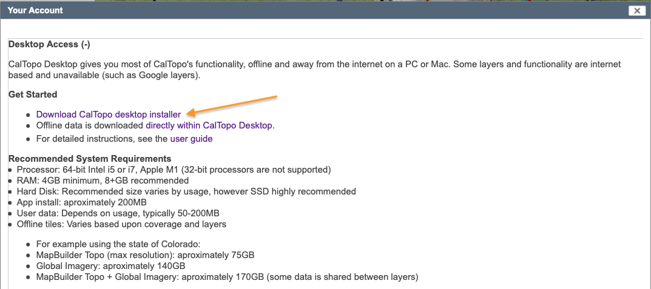Close the Your Account dialog
This screenshot has width=651, height=289.
(636, 10)
